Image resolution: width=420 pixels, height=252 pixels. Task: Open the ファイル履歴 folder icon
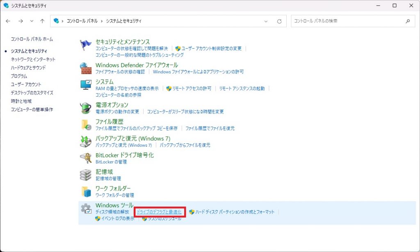[x=86, y=125]
